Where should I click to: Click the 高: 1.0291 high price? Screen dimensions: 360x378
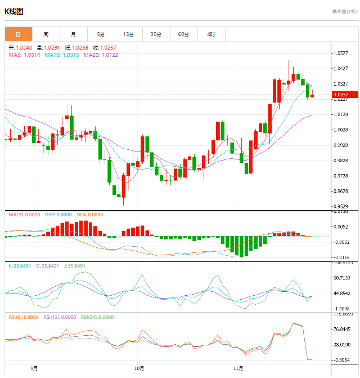[48, 48]
